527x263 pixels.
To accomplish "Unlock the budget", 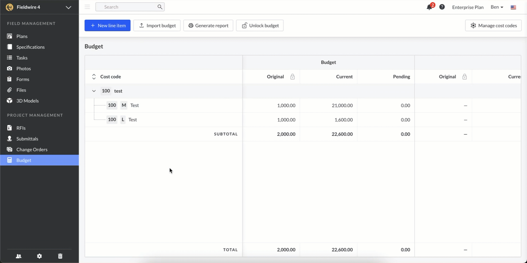I will tap(260, 25).
